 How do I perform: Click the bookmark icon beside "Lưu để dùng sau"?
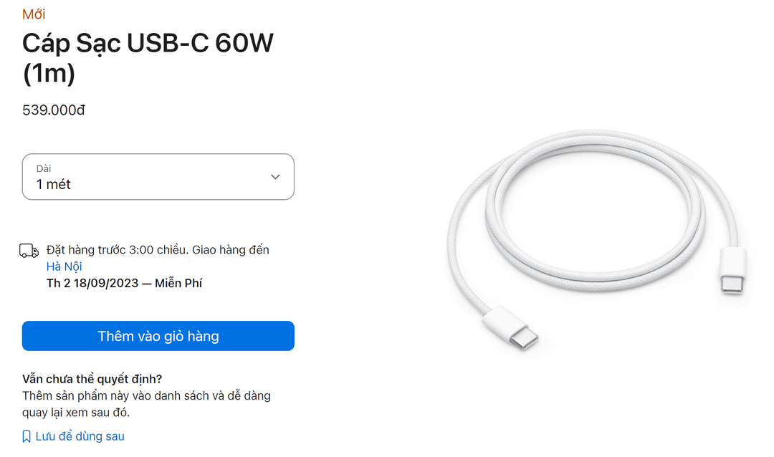click(26, 436)
